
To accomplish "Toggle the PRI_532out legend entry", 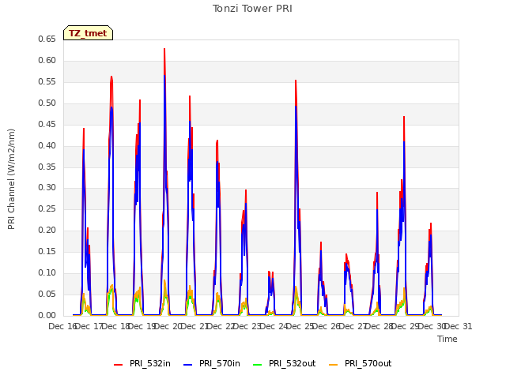I will coord(285,363).
